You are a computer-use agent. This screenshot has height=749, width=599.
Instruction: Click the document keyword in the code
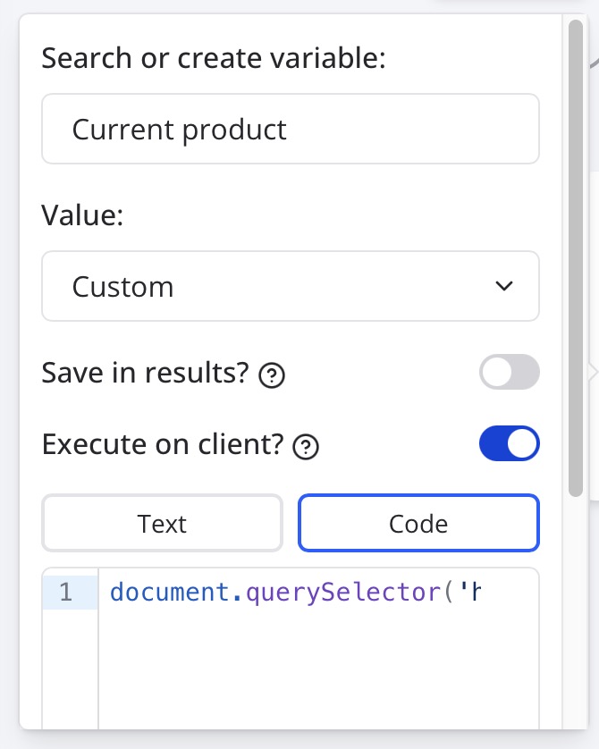[147, 592]
